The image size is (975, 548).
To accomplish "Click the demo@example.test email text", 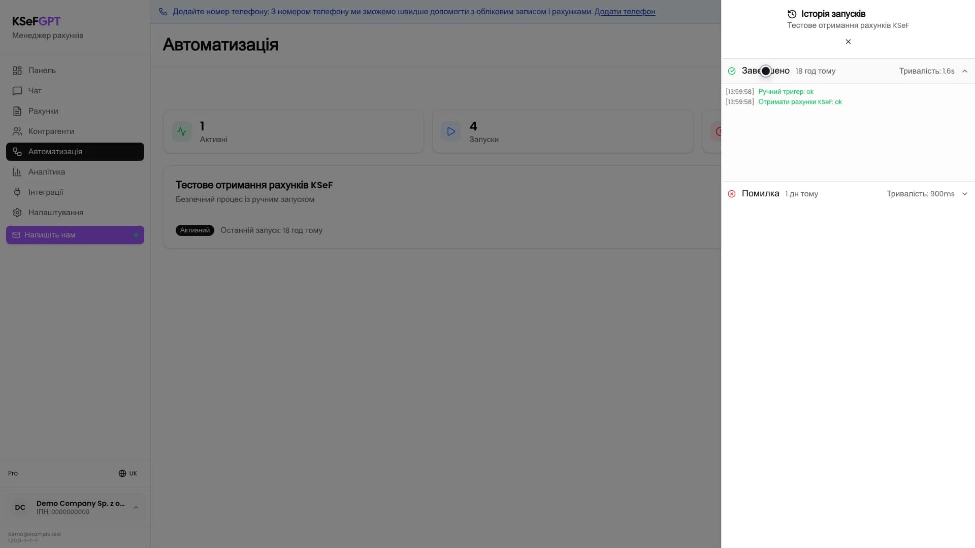I will pyautogui.click(x=35, y=534).
